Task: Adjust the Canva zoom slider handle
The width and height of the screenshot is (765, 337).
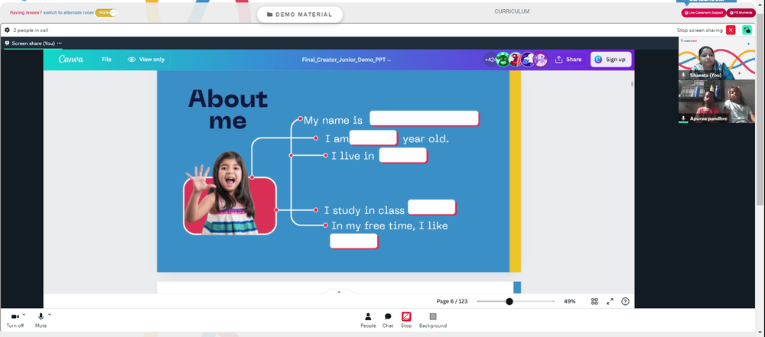Action: click(509, 301)
